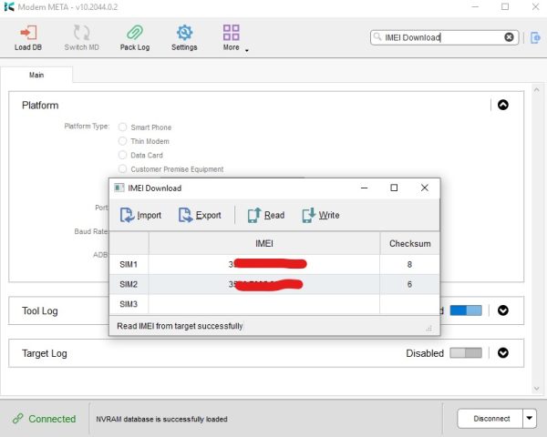547x437 pixels.
Task: Import IMEI from file
Action: pyautogui.click(x=140, y=215)
